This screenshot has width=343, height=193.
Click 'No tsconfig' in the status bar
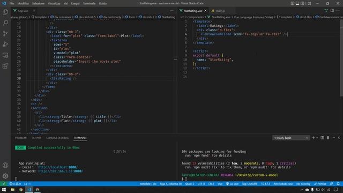point(303,184)
